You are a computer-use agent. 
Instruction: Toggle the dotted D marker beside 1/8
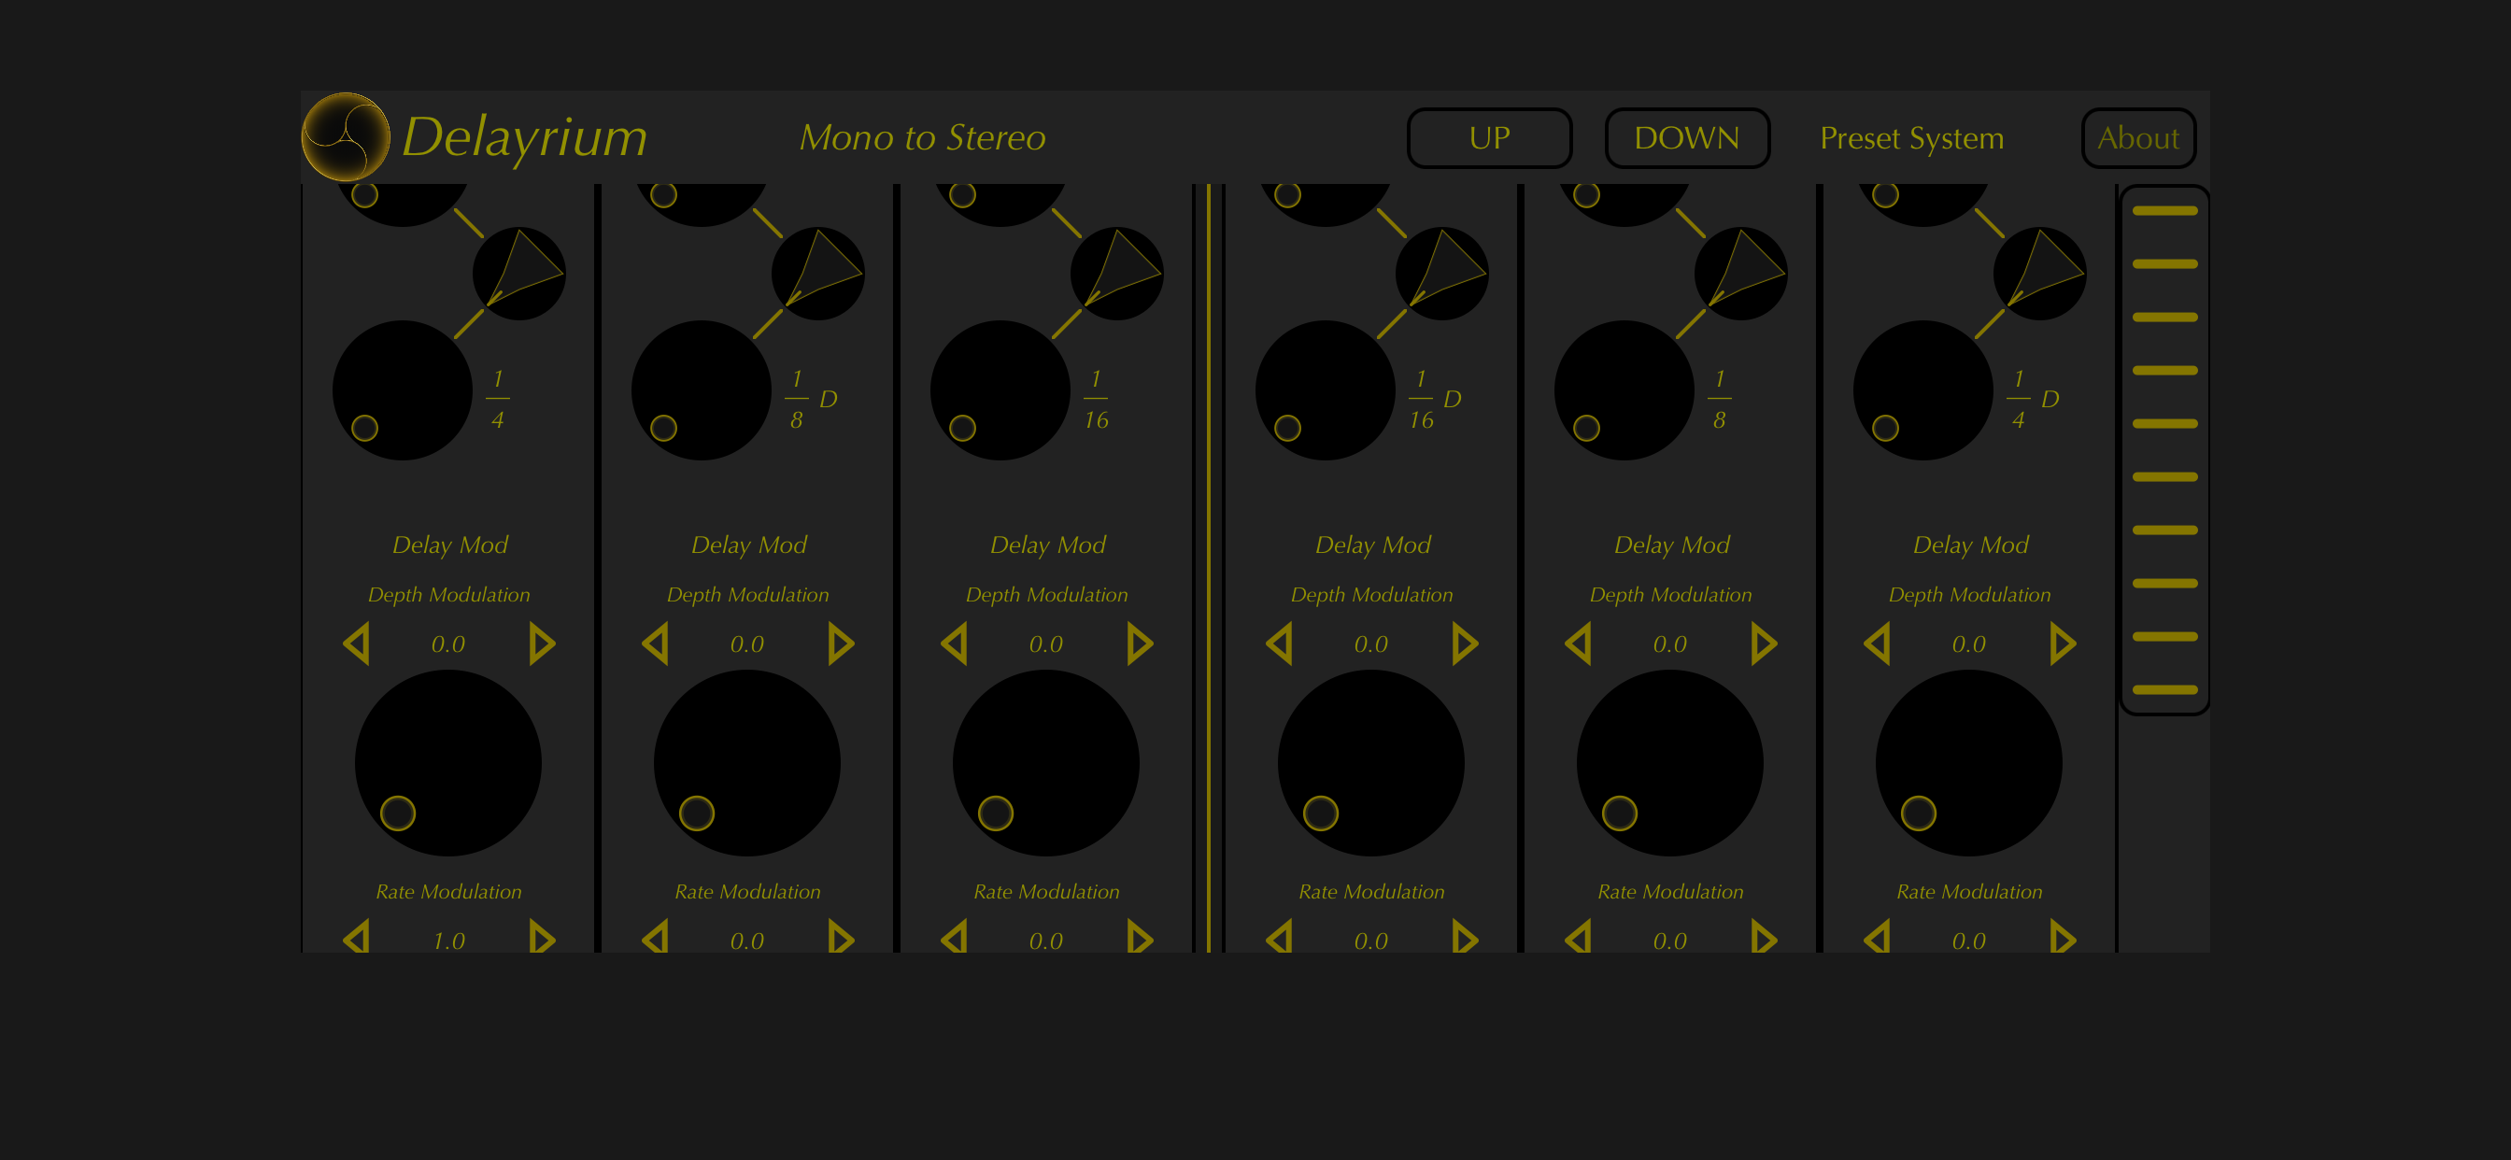point(828,400)
